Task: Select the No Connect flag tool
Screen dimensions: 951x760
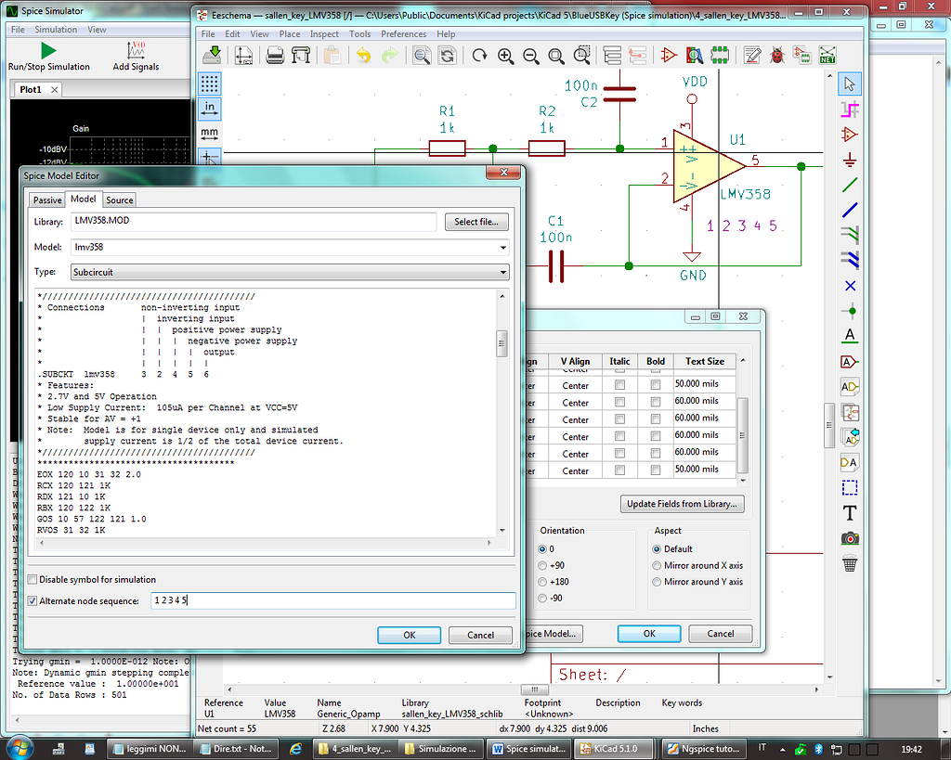Action: (x=849, y=286)
